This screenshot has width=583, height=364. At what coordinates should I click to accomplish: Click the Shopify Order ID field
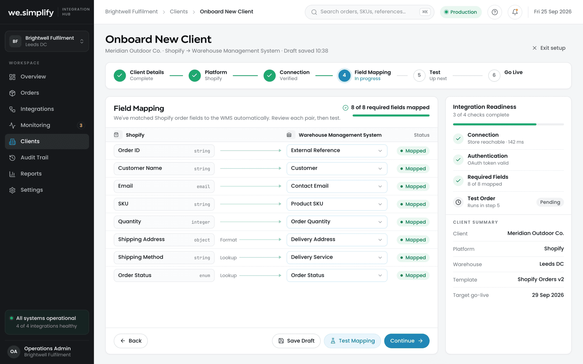tap(164, 151)
